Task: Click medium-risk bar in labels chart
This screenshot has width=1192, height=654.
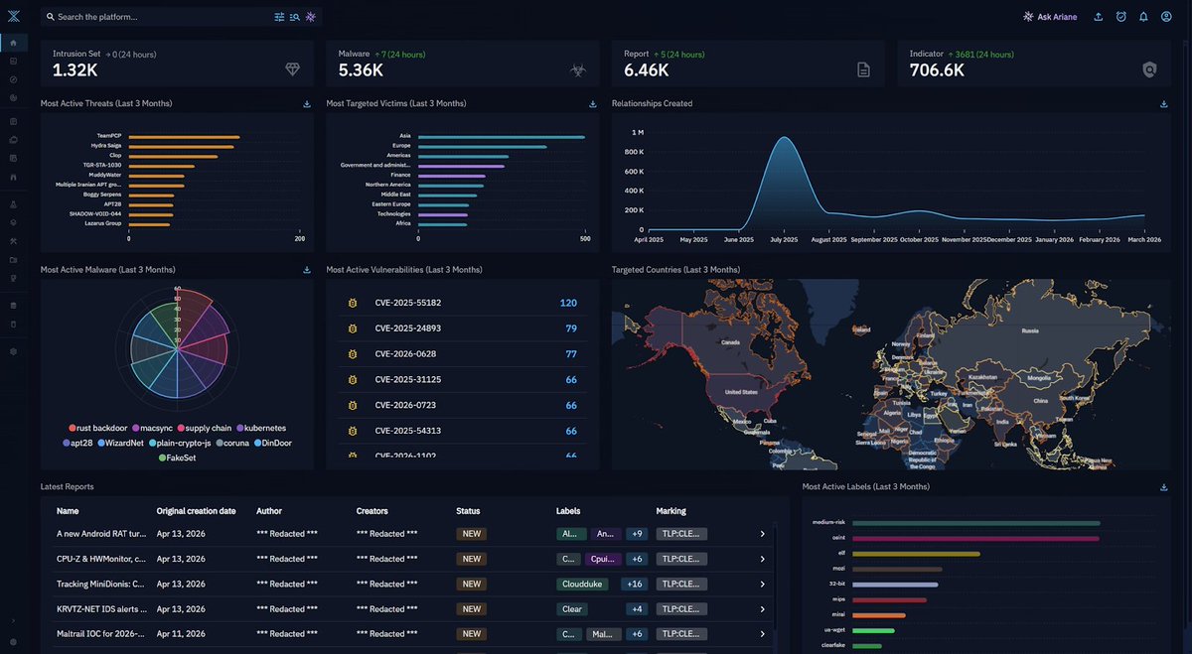Action: tap(976, 522)
